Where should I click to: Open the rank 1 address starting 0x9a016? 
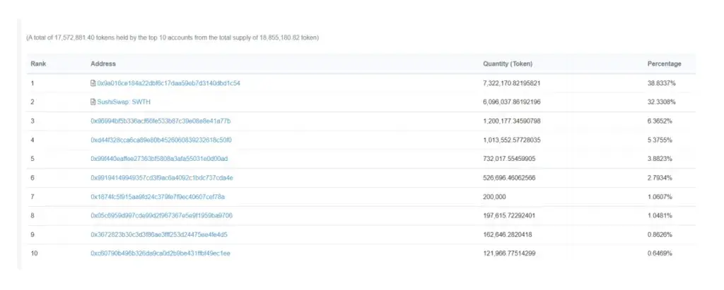(x=168, y=83)
